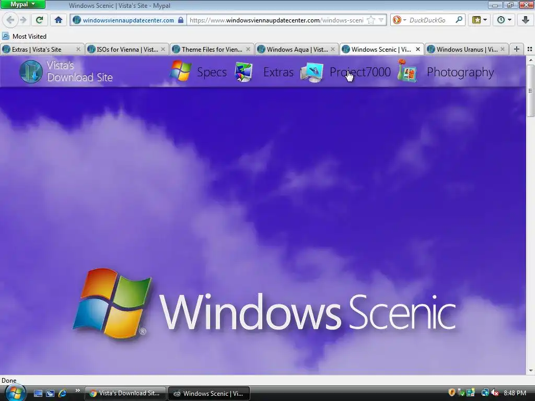
Task: Open the Specs navigation link
Action: coord(212,72)
